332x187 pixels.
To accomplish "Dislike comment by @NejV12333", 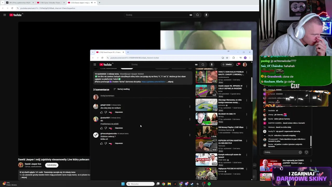I will click(x=106, y=112).
